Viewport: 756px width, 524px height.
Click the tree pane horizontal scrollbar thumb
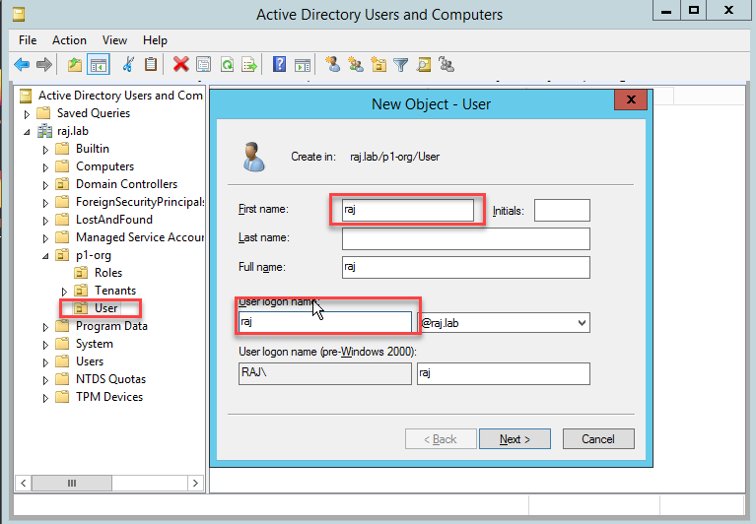(x=72, y=483)
